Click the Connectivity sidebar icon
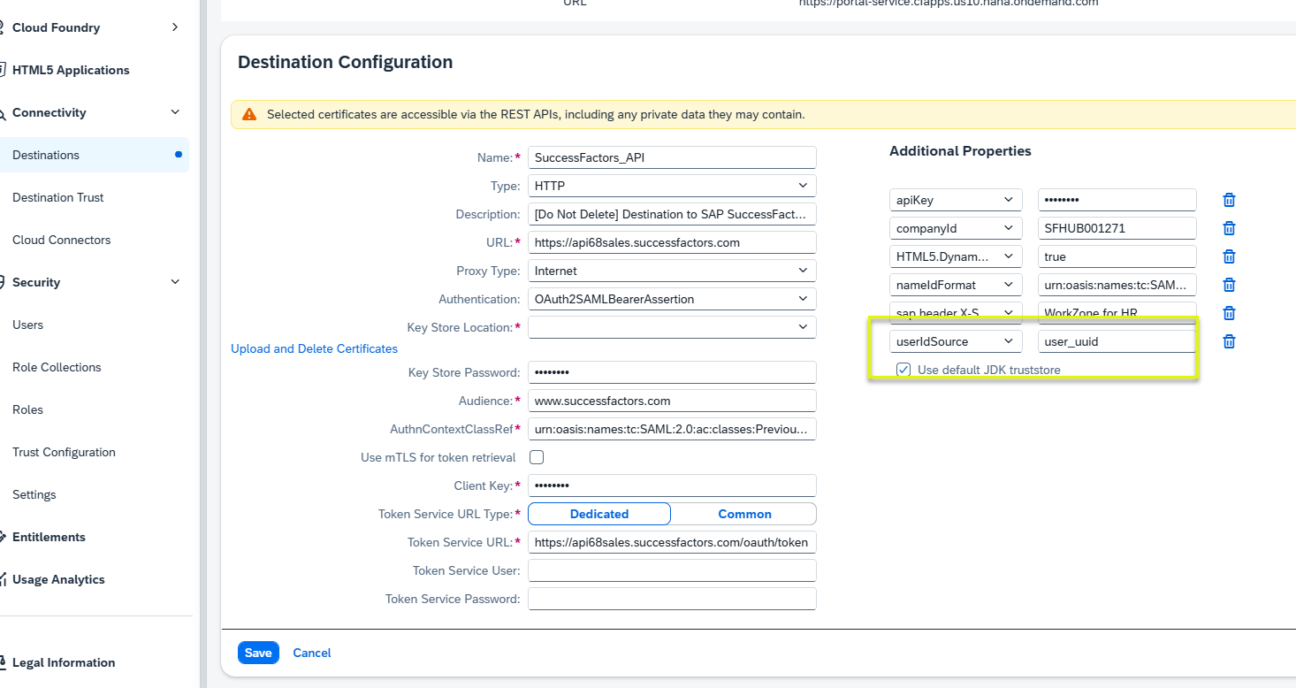The width and height of the screenshot is (1296, 688). (x=3, y=112)
